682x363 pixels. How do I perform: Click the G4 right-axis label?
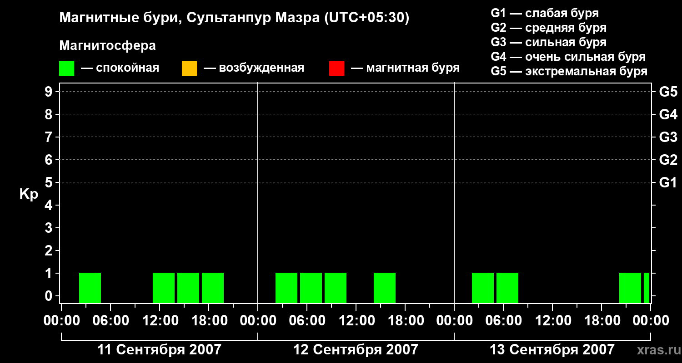tap(668, 114)
